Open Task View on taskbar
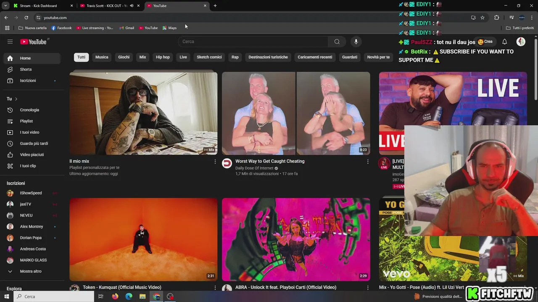 point(101,297)
